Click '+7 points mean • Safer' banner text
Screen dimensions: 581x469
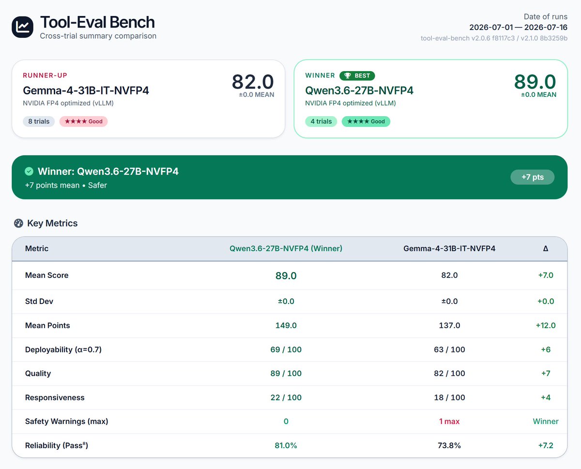click(66, 185)
